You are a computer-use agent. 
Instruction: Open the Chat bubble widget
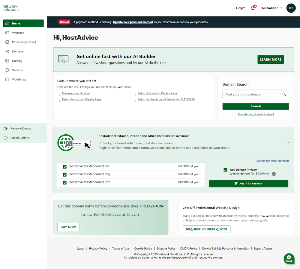point(289,259)
